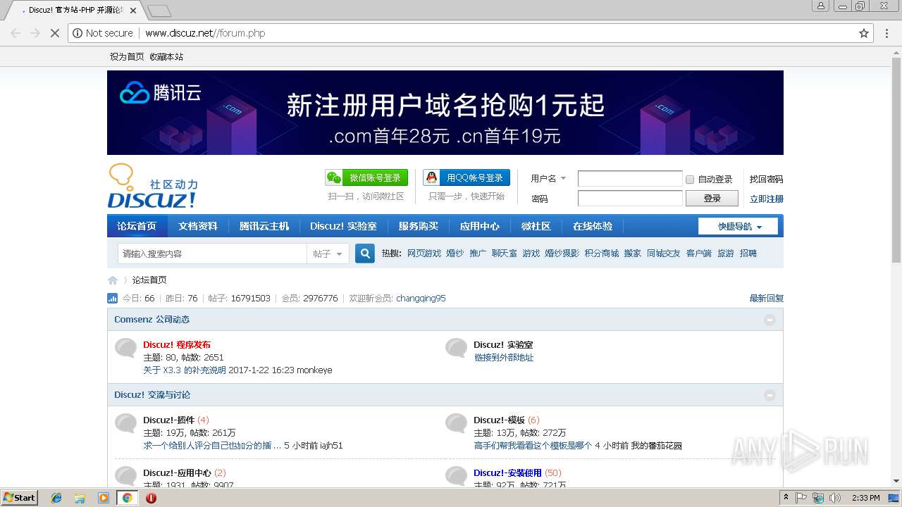This screenshot has width=902, height=507.
Task: Open the Windows Start menu
Action: (19, 498)
